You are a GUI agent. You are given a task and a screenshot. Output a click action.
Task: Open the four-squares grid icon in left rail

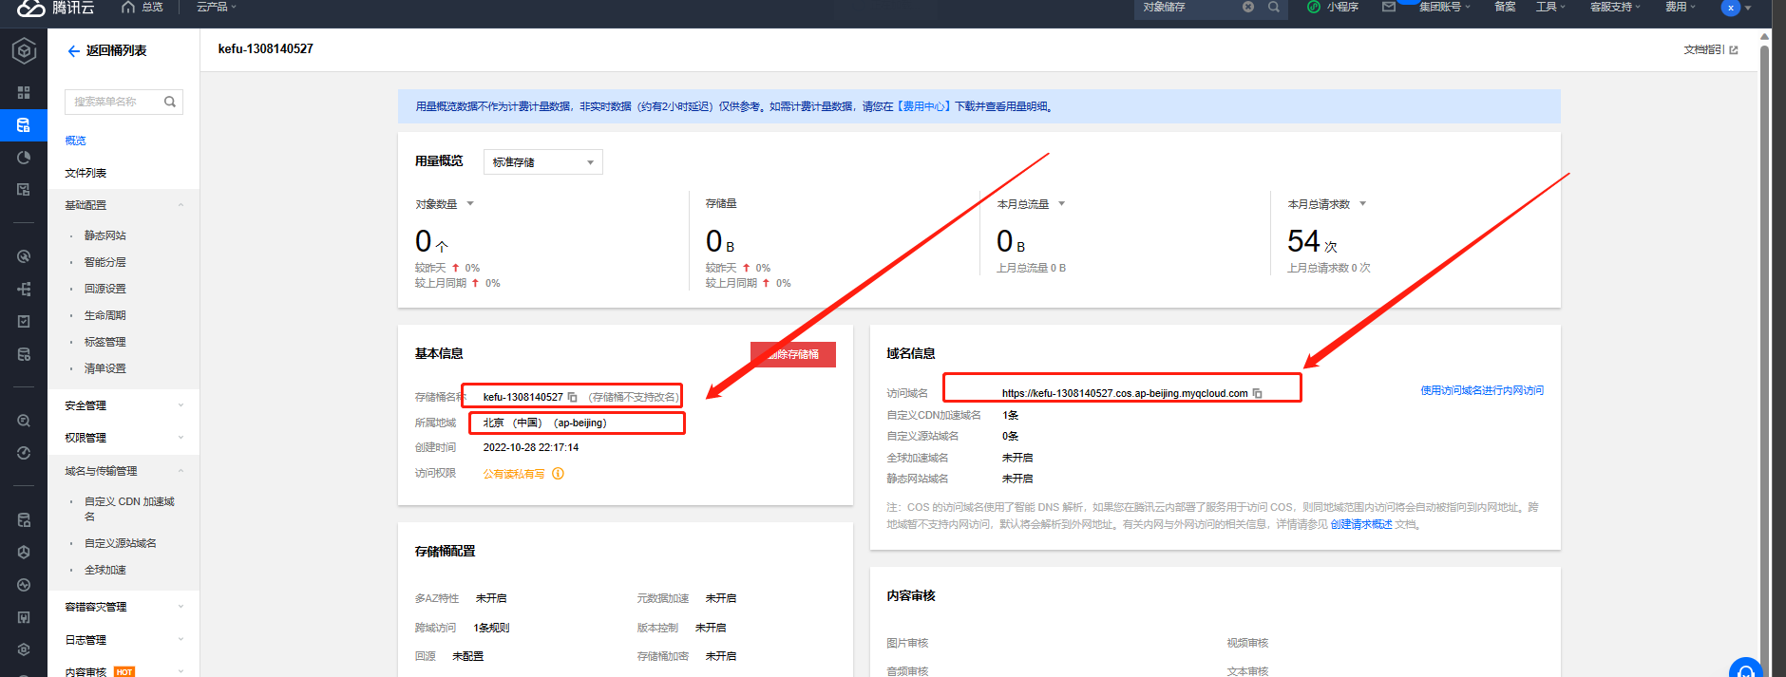pos(24,92)
